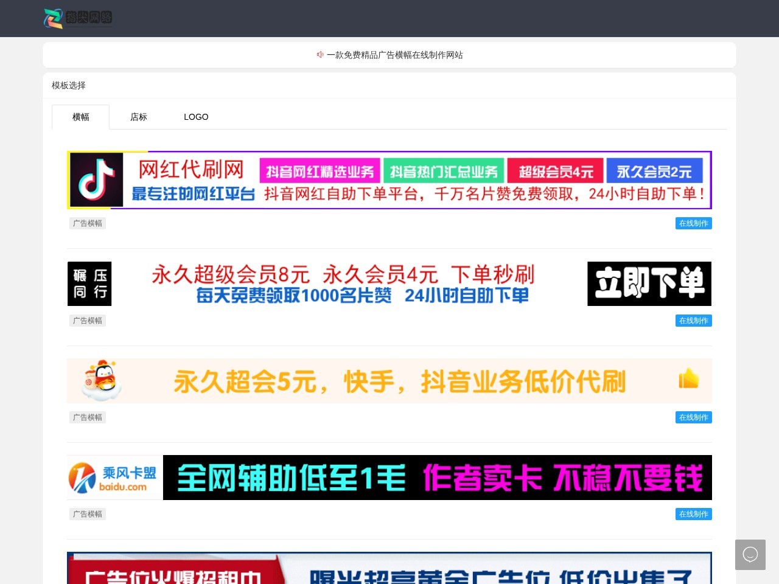Screen dimensions: 779x584
Task: Select the 网红代刷网 TikTok banner template
Action: coord(389,180)
